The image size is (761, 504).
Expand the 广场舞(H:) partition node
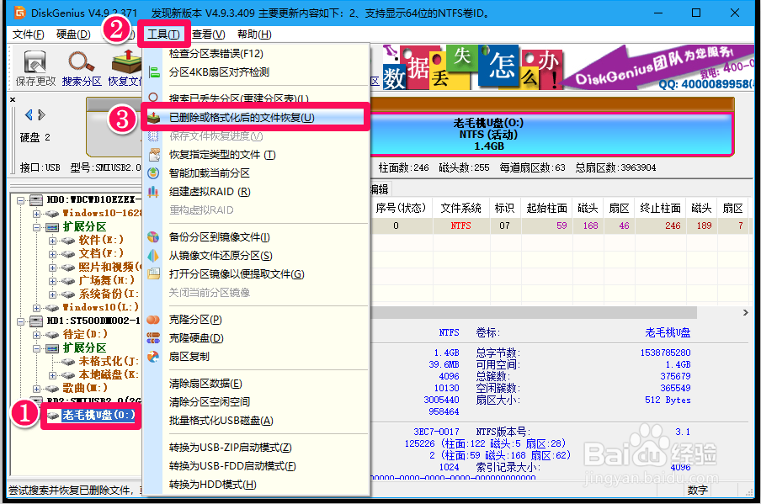pos(52,281)
